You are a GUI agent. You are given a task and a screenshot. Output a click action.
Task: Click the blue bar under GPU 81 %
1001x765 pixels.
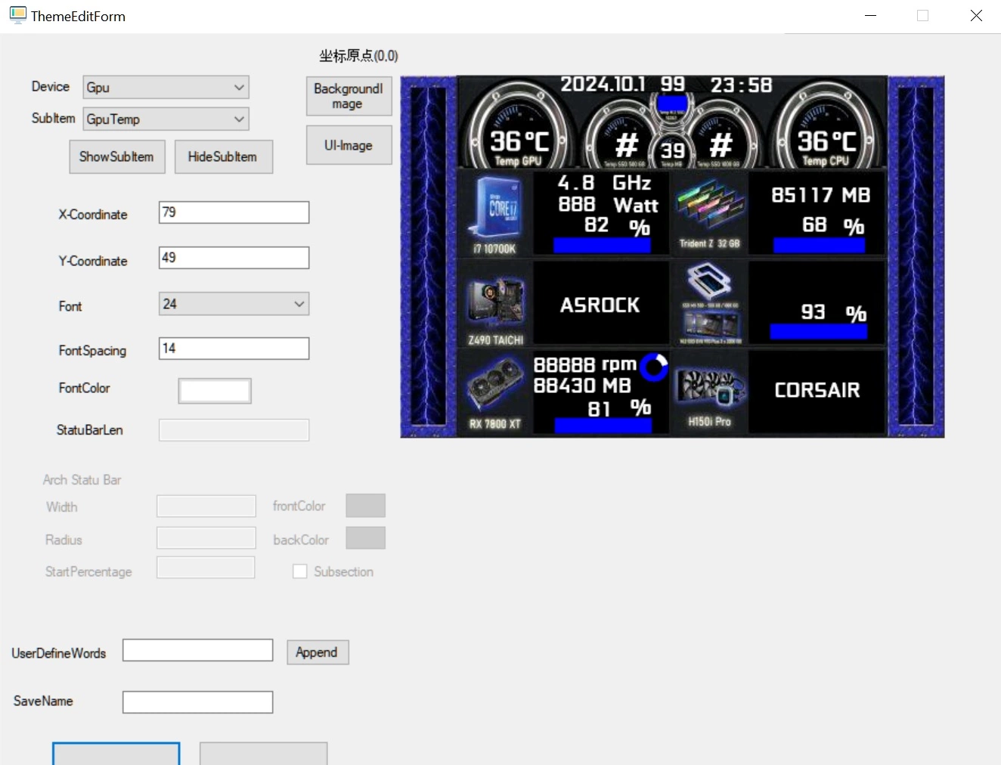[603, 426]
